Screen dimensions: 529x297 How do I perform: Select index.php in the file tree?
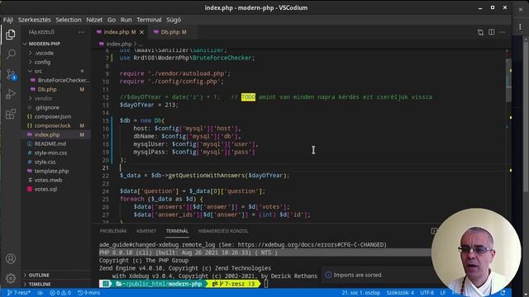47,134
